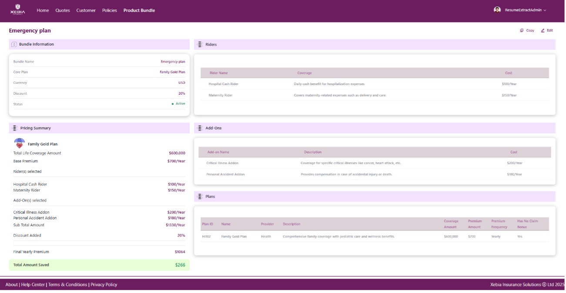Click the Edit pencil icon
This screenshot has width=566, height=293.
[x=543, y=30]
